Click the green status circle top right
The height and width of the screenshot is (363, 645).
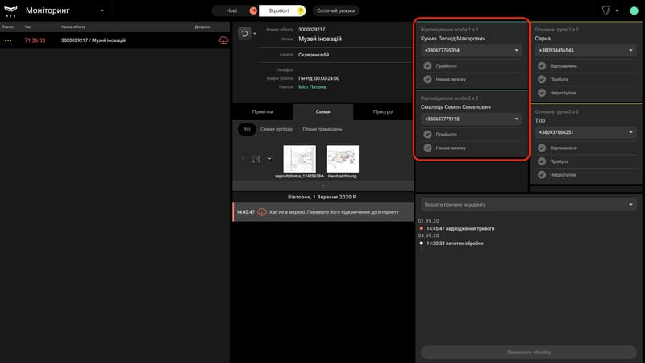click(x=634, y=10)
